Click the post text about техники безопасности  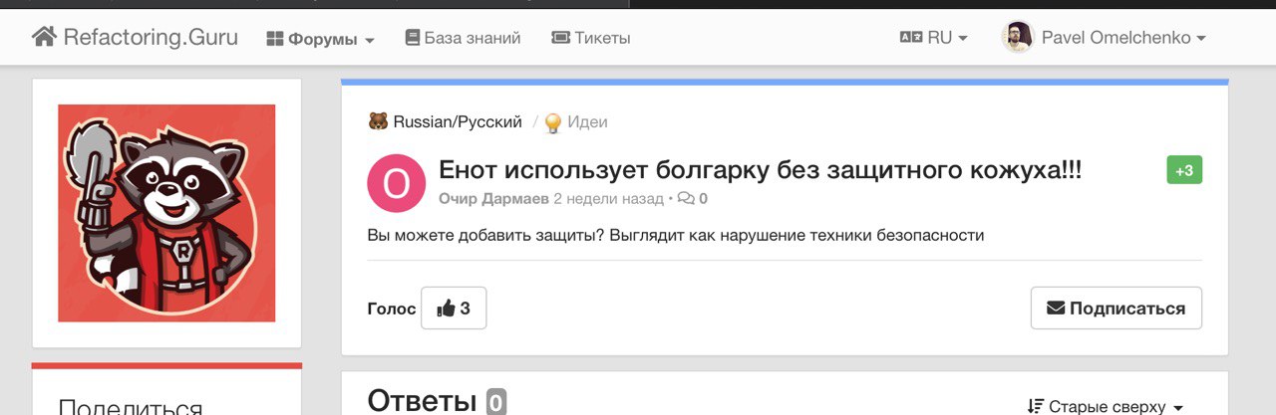click(x=676, y=236)
